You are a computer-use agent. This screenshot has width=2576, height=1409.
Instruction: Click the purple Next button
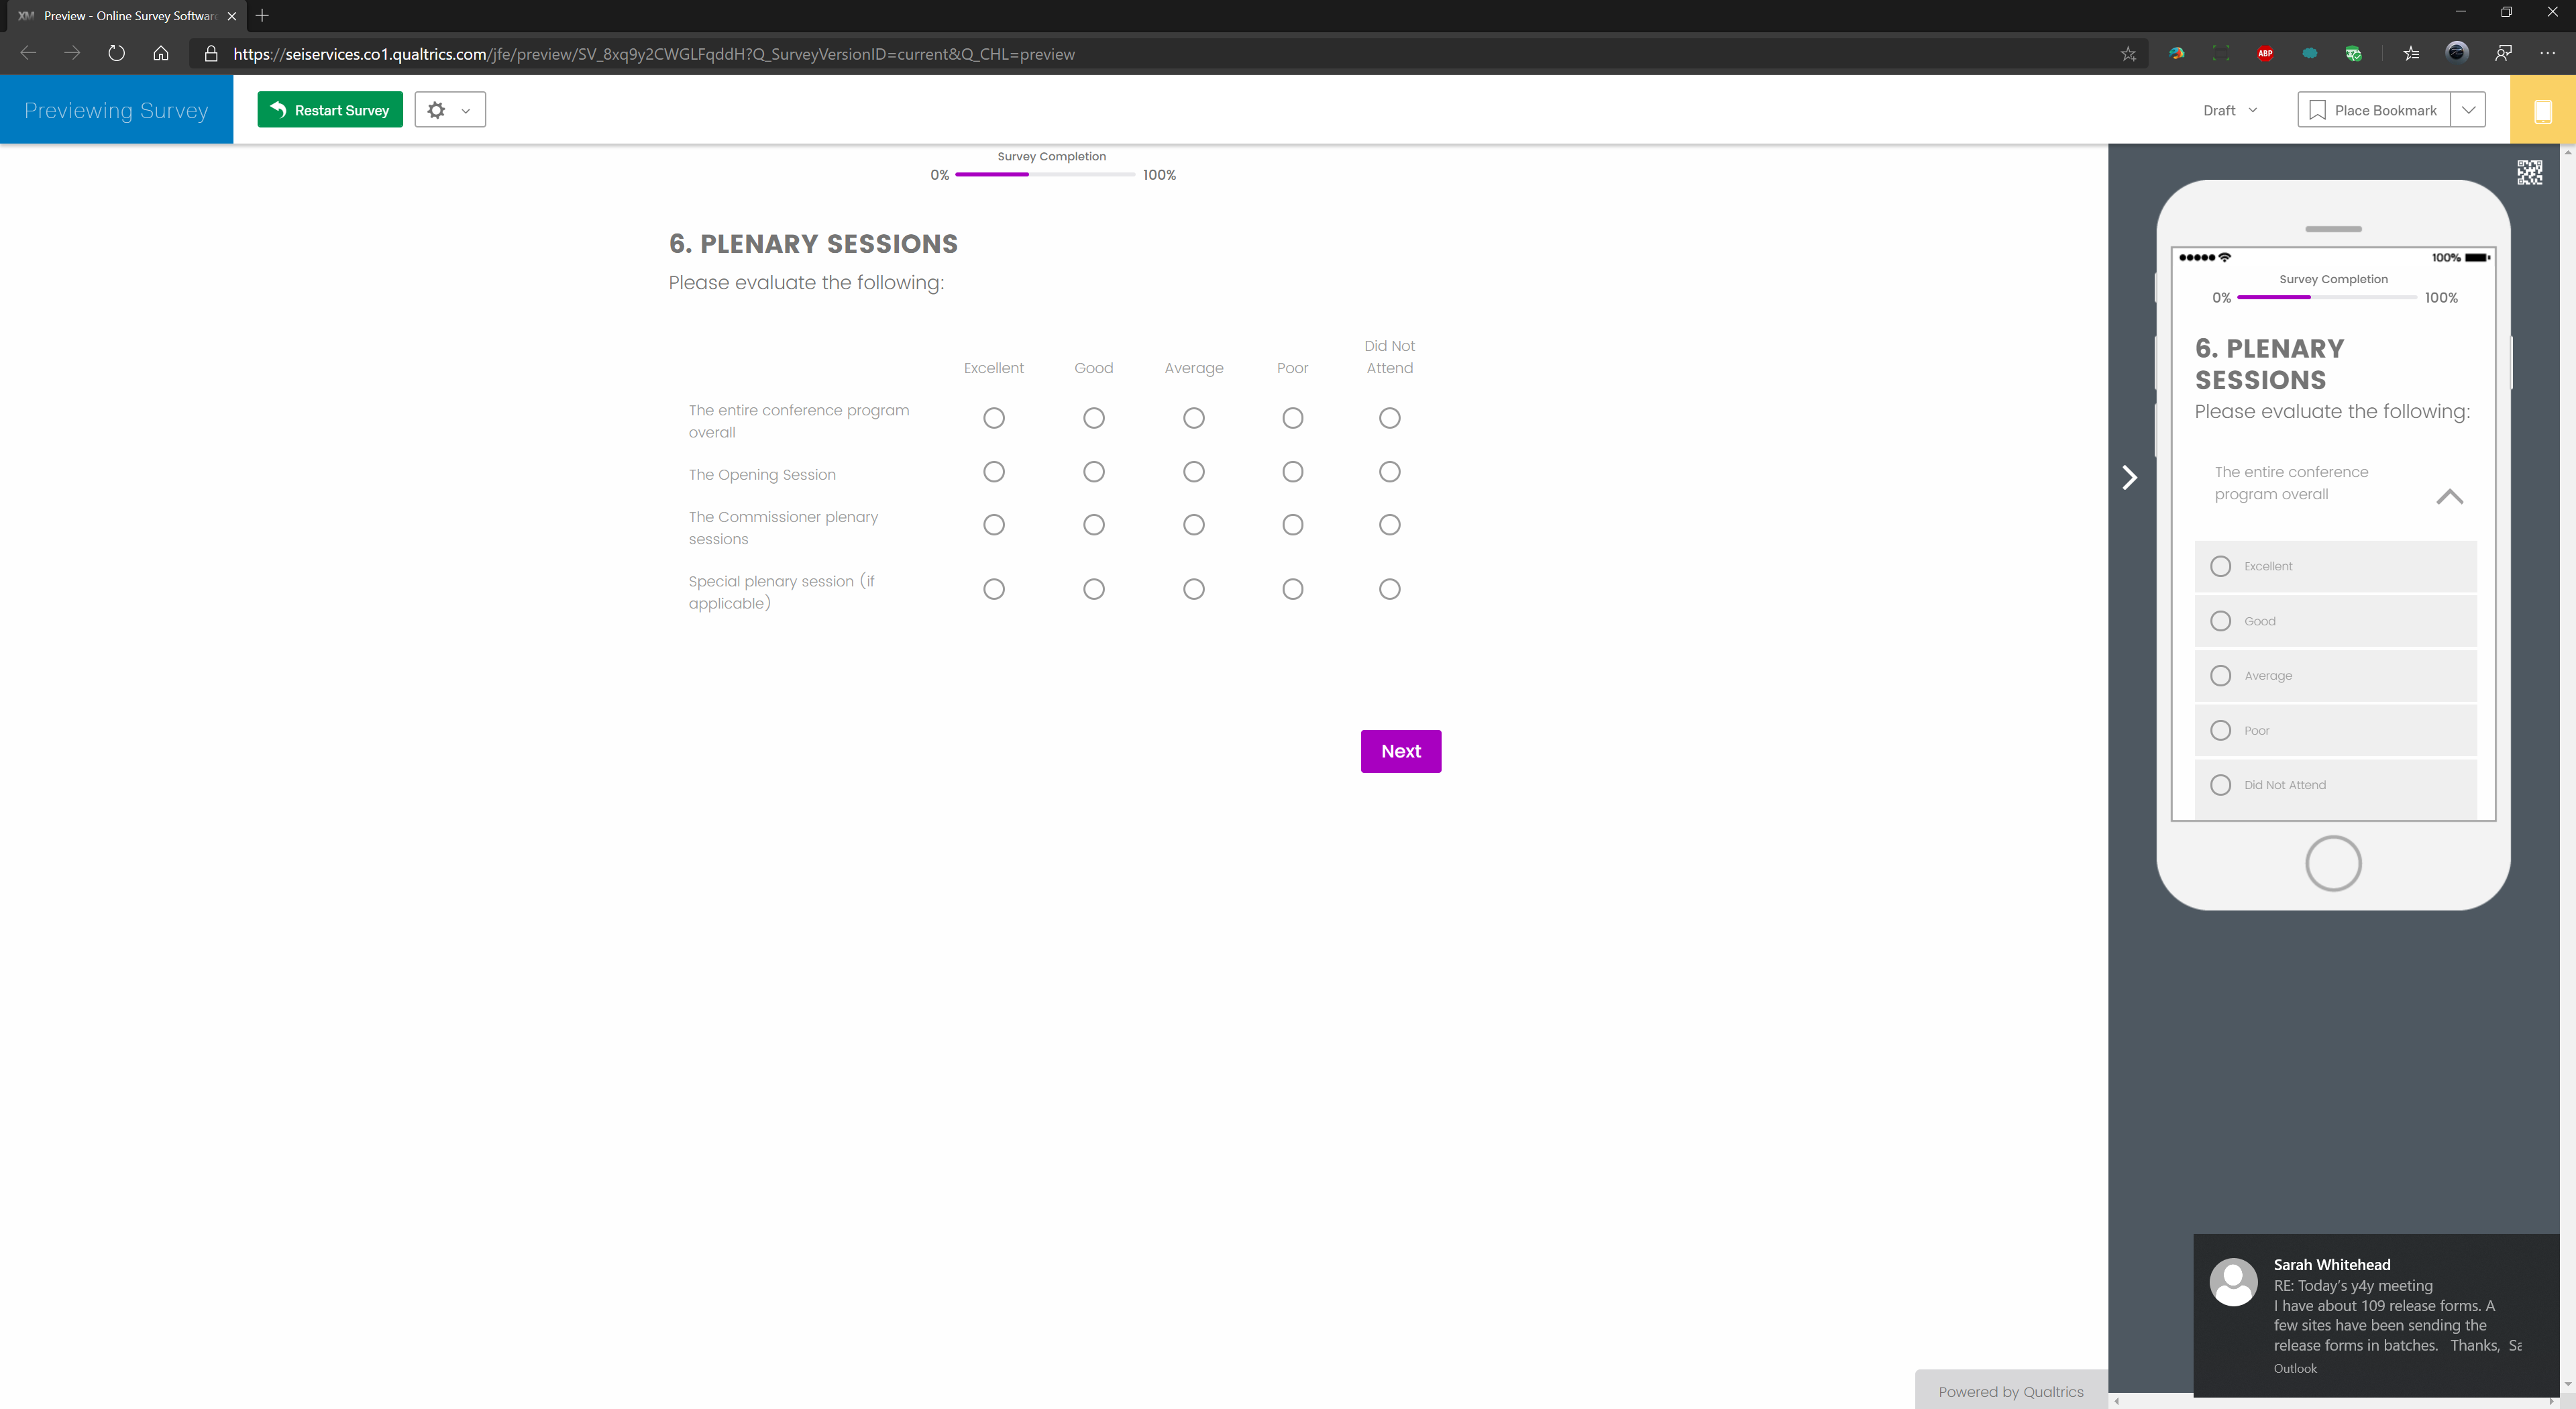(x=1400, y=751)
